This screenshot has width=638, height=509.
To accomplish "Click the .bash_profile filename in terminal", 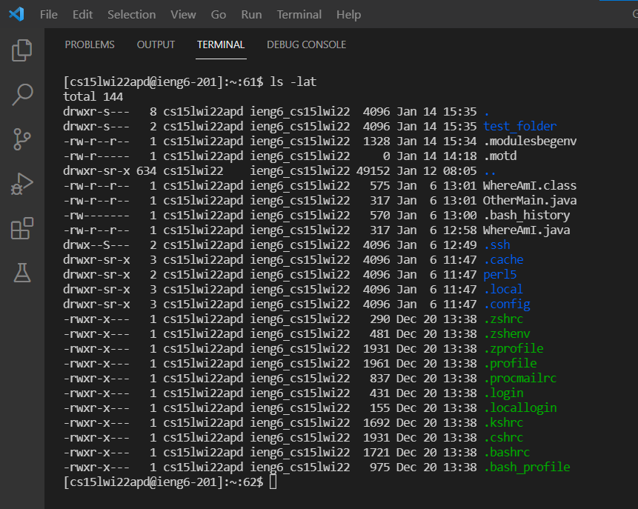I will pyautogui.click(x=527, y=467).
